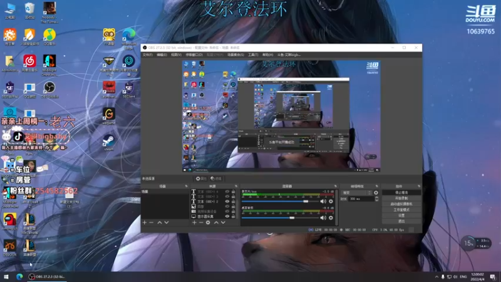The width and height of the screenshot is (501, 282).
Task: Open QQ音乐 desktop icon
Action: (x=49, y=37)
